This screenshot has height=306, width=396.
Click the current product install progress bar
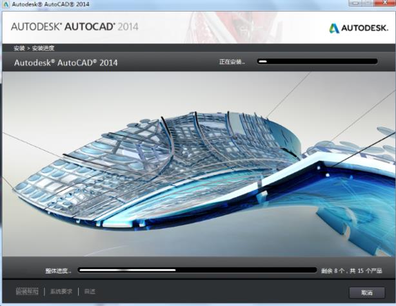click(x=317, y=62)
